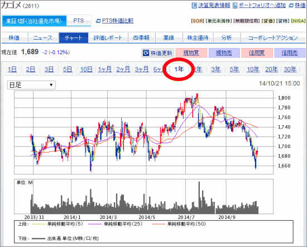
Task: Click the ポートフォリオへ追加 icon
Action: [235, 6]
